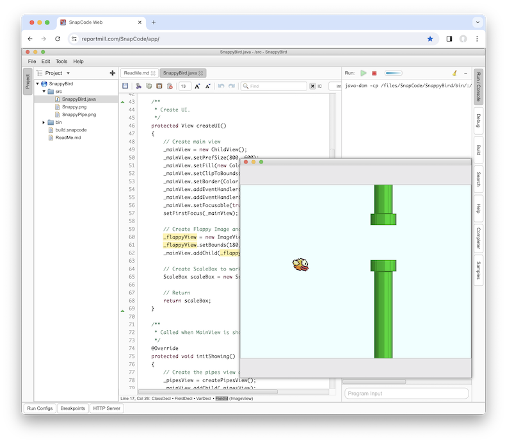Click the run progress bar indicator
The image size is (507, 443).
coord(394,73)
